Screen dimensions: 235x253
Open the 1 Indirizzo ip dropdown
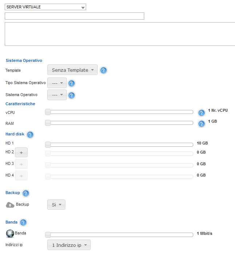[69, 245]
